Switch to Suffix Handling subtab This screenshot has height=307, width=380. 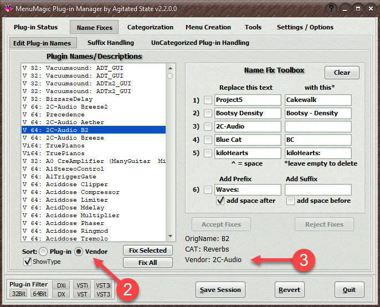point(111,43)
